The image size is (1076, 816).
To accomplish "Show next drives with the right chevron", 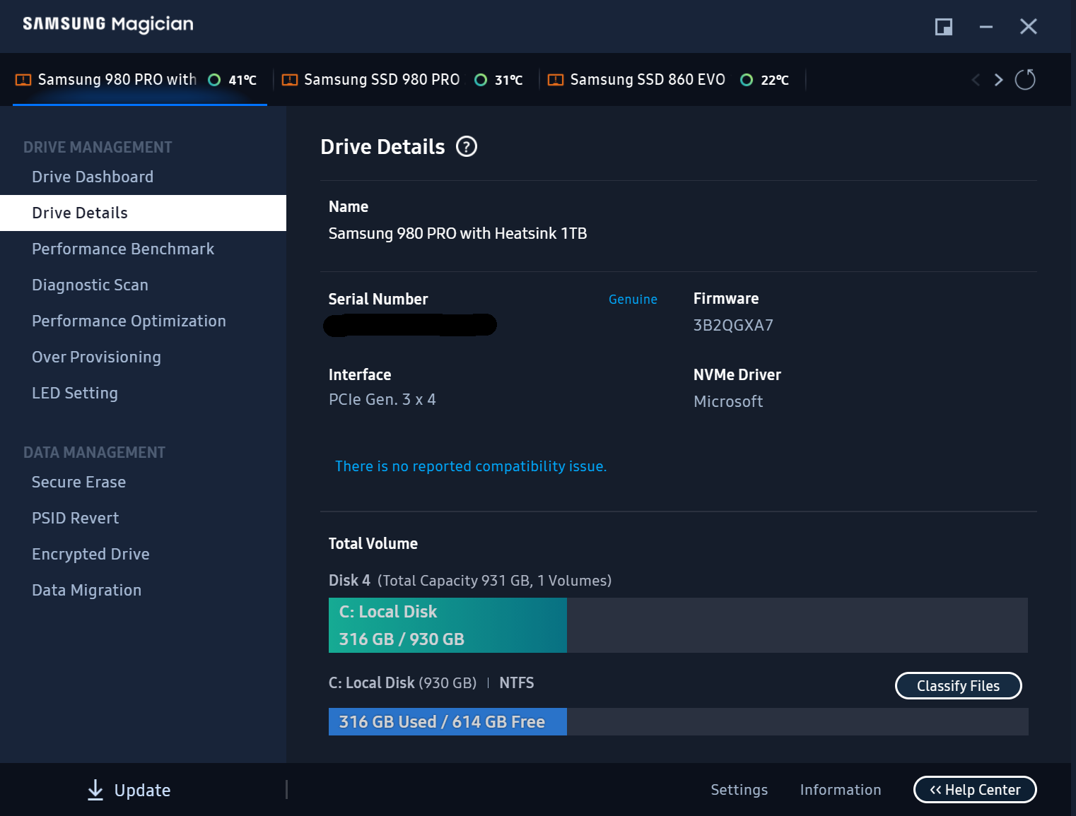I will click(x=998, y=80).
